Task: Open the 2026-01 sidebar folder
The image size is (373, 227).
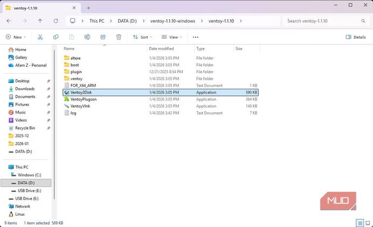Action: 22,144
